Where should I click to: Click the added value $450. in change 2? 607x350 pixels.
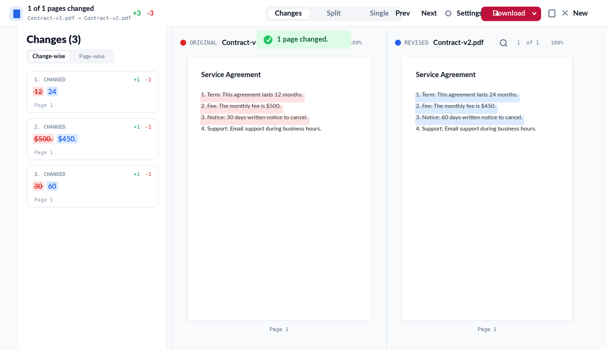67,139
